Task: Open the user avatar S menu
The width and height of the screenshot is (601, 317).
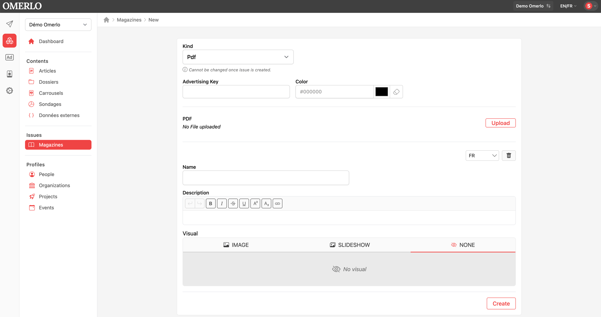Action: tap(591, 6)
